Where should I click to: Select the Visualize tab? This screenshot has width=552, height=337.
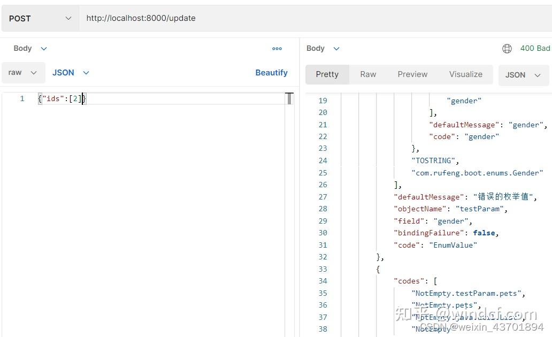coord(465,74)
